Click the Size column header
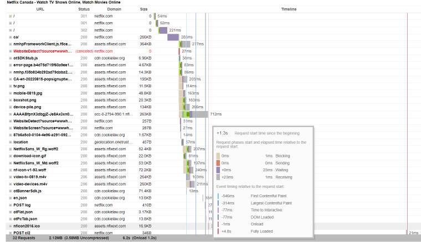The image size is (421, 242). tap(143, 9)
